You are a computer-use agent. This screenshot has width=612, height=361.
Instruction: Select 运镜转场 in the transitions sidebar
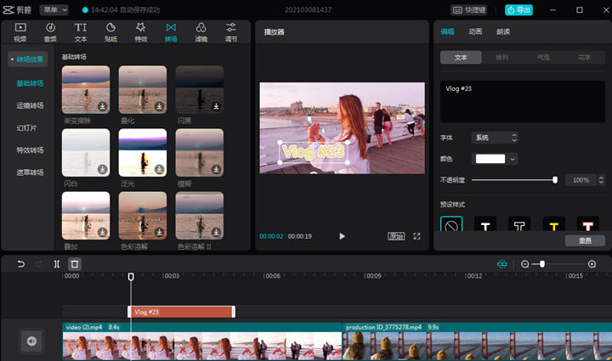(30, 106)
